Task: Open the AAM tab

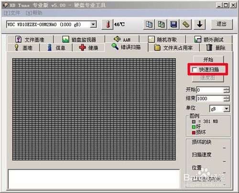Action: pos(122,39)
